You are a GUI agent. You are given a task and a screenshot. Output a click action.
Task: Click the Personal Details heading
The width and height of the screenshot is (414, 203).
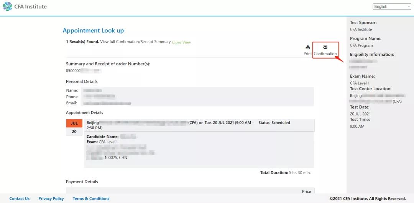82,81
